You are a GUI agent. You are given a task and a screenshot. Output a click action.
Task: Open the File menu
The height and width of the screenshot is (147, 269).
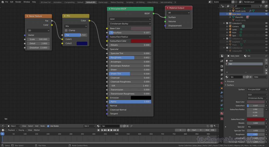tap(6, 2)
